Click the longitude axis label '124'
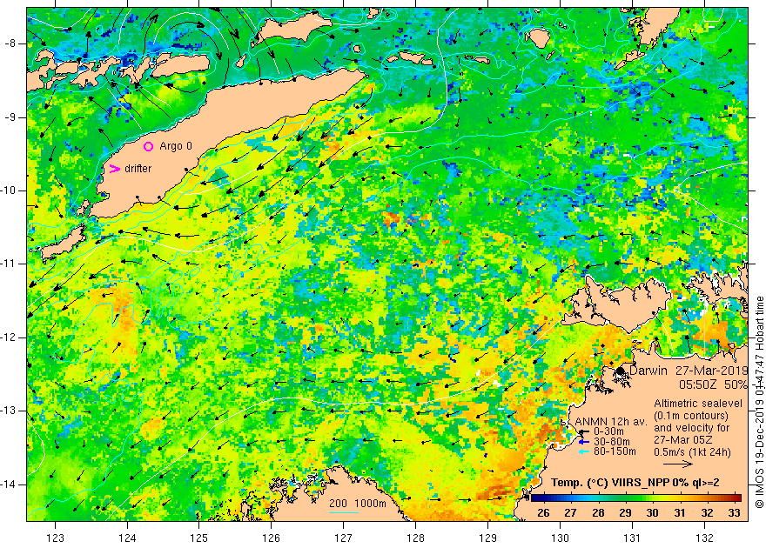Screen dimensions: 766x548 pos(127,538)
